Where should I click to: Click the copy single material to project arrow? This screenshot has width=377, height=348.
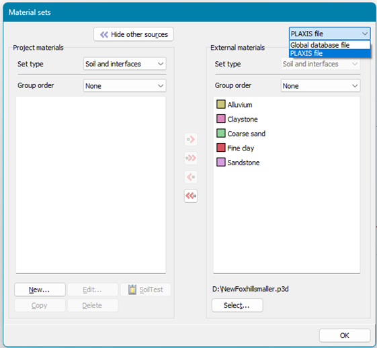pyautogui.click(x=191, y=177)
